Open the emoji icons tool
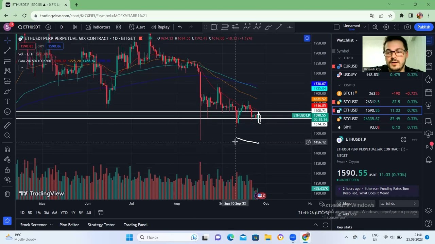Image resolution: width=435 pixels, height=244 pixels. (x=7, y=111)
